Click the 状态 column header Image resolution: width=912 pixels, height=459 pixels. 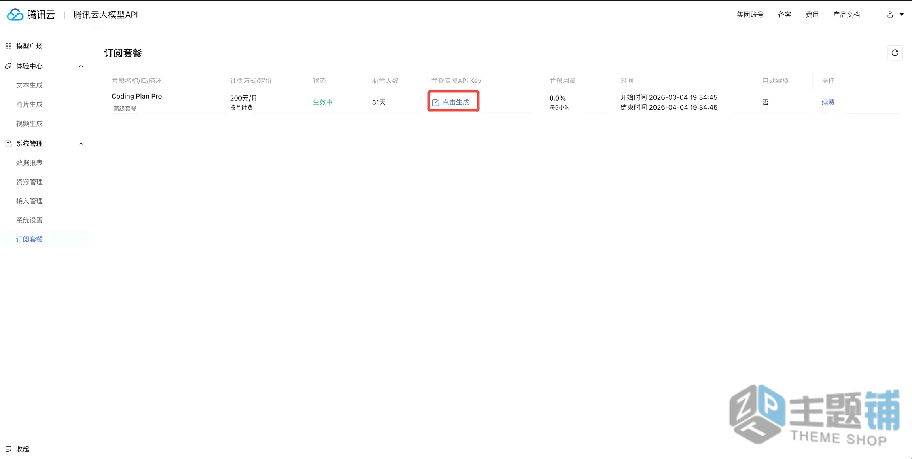pyautogui.click(x=319, y=81)
